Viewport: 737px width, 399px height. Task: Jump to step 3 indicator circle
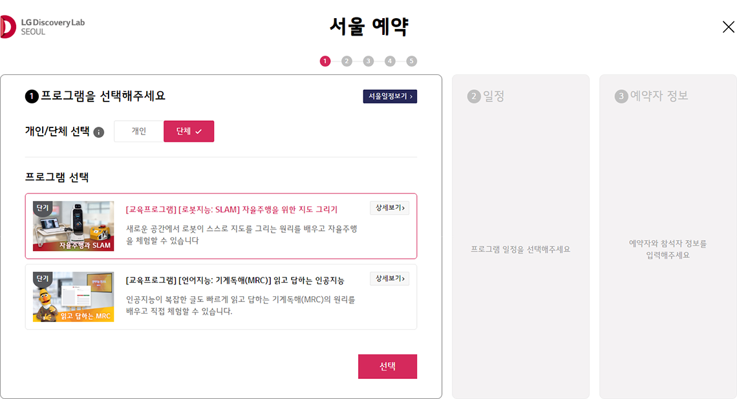(368, 61)
